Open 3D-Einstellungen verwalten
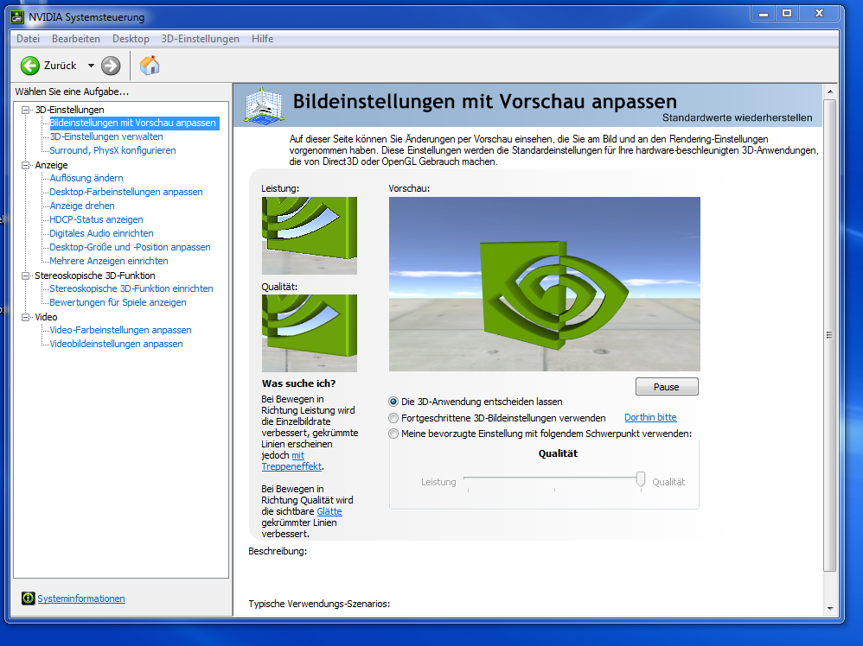The image size is (863, 646). (x=106, y=136)
